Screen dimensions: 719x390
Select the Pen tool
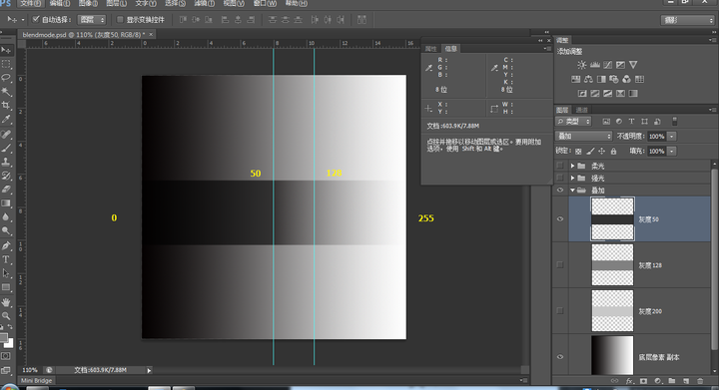(x=6, y=245)
